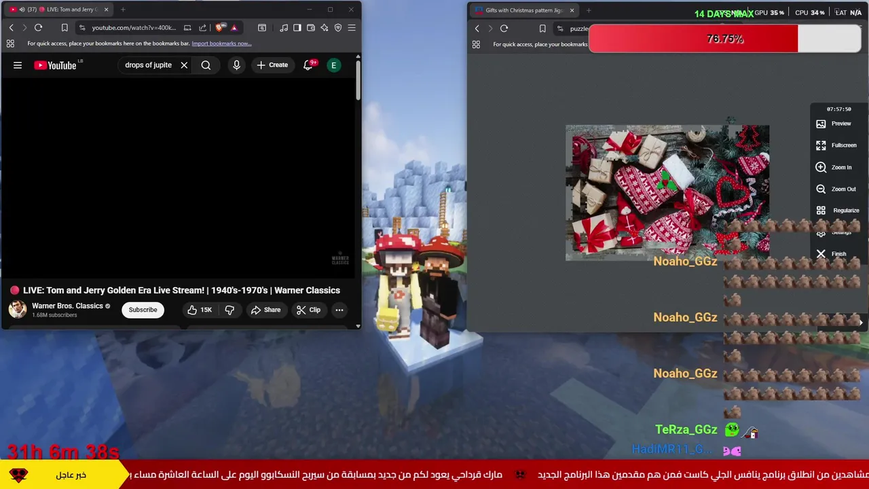Bookmark the YouTube page
The image size is (869, 489).
(x=64, y=28)
